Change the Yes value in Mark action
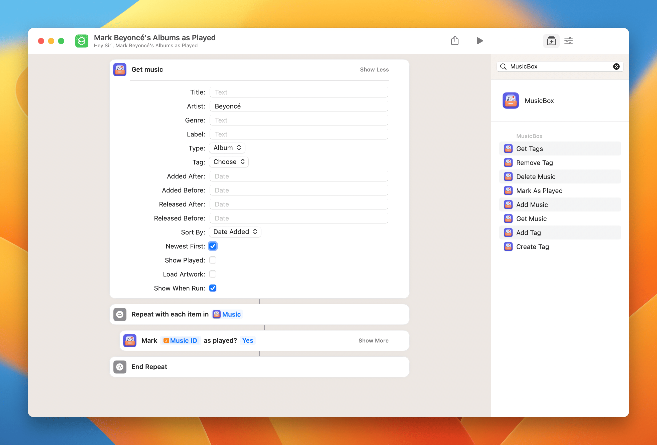Image resolution: width=657 pixels, height=445 pixels. 248,340
